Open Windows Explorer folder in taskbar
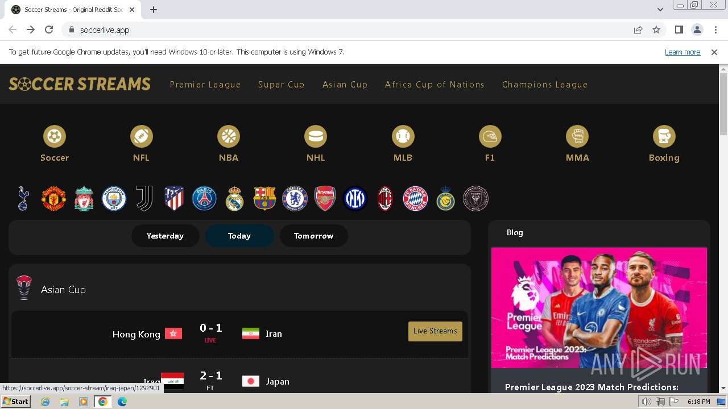Viewport: 728px width, 409px height. [x=64, y=402]
